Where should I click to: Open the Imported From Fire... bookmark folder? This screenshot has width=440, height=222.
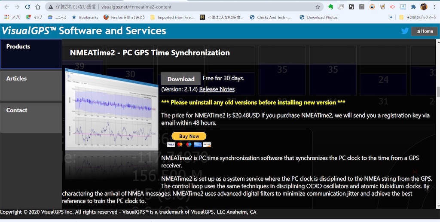[x=172, y=17]
